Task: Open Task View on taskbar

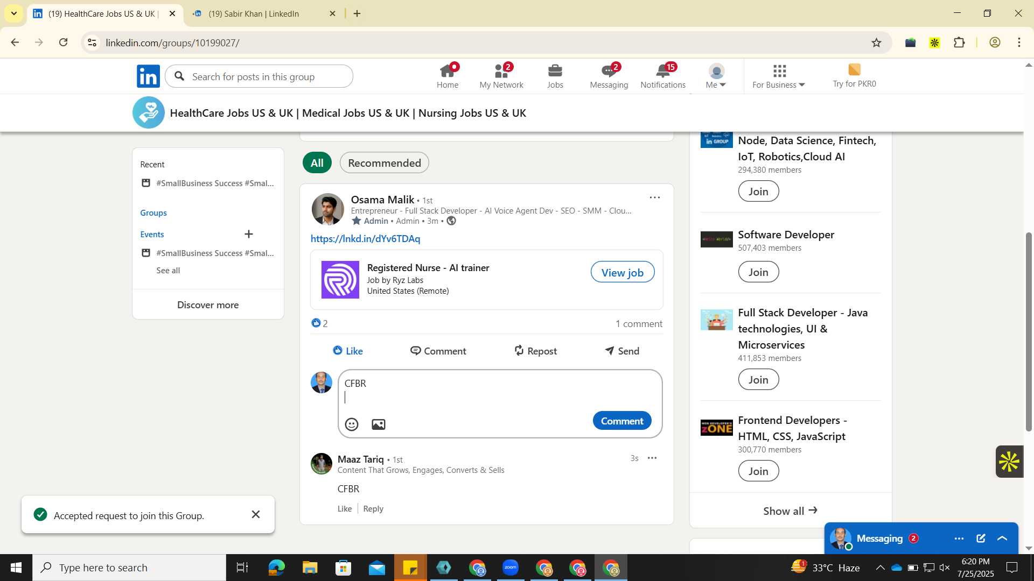Action: tap(242, 568)
